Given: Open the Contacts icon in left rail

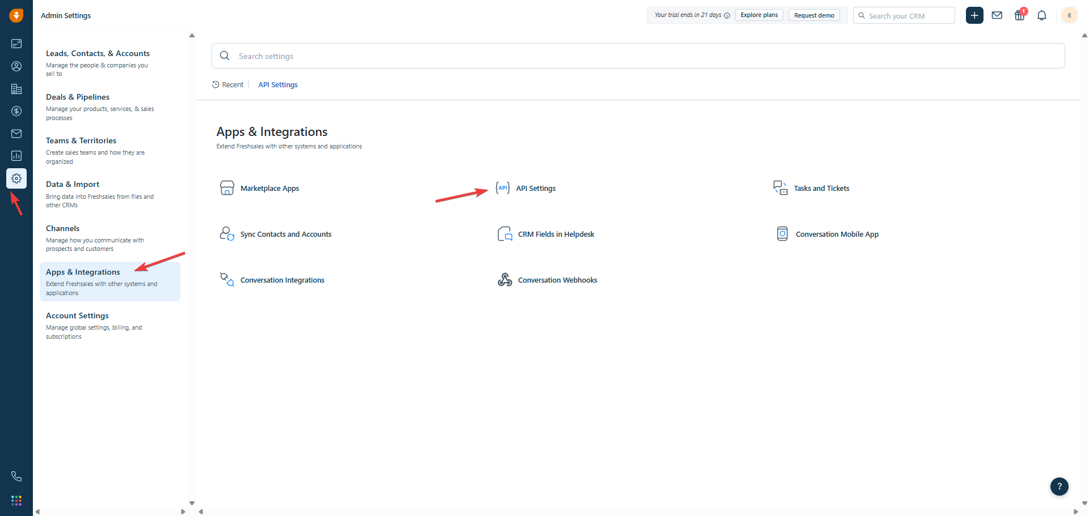Looking at the screenshot, I should click(x=16, y=66).
